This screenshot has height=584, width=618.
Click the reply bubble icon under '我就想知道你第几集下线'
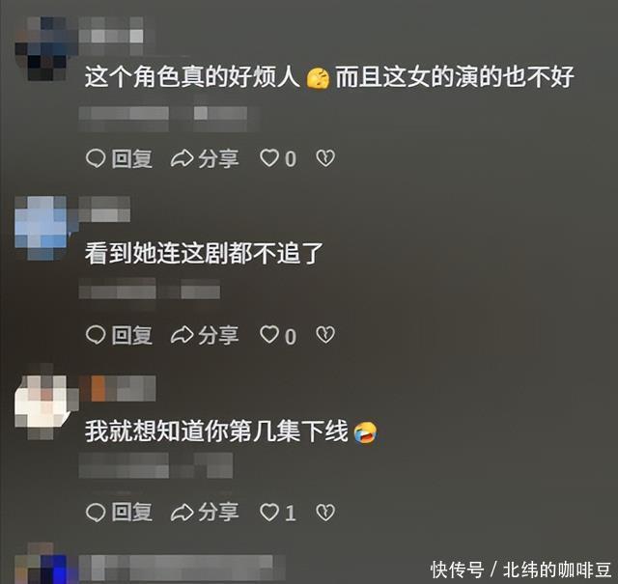point(96,513)
